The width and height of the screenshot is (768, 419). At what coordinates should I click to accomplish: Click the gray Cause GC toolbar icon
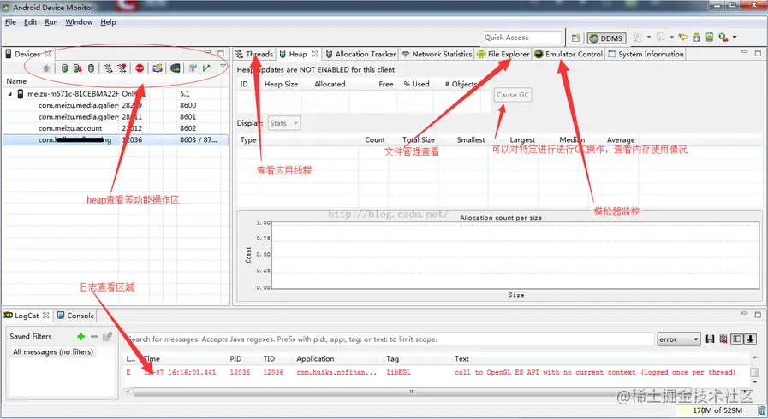click(91, 68)
